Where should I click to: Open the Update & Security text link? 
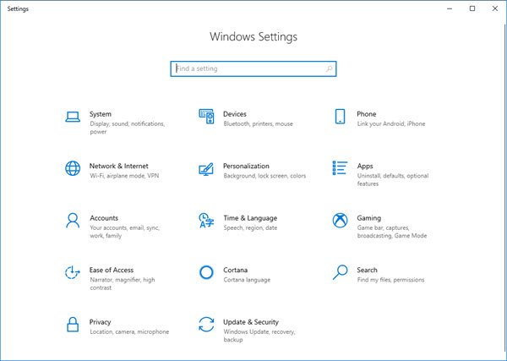250,322
